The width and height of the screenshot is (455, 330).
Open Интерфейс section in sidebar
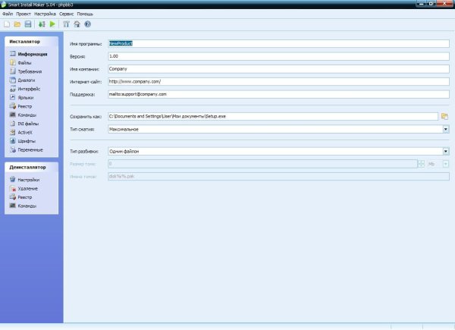point(25,89)
